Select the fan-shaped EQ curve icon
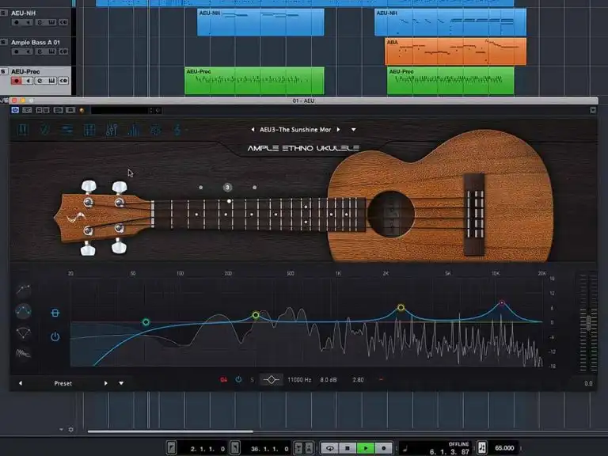Viewport: 608px width, 456px height. click(23, 332)
